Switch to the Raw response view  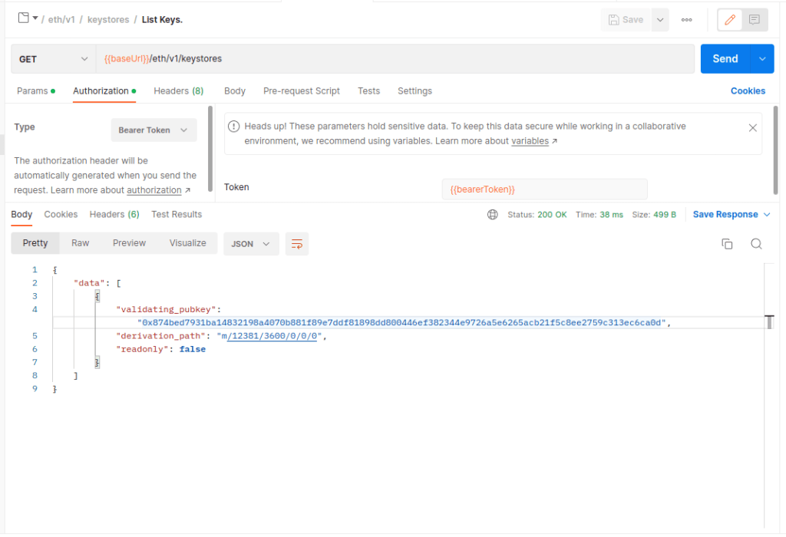[x=80, y=243]
